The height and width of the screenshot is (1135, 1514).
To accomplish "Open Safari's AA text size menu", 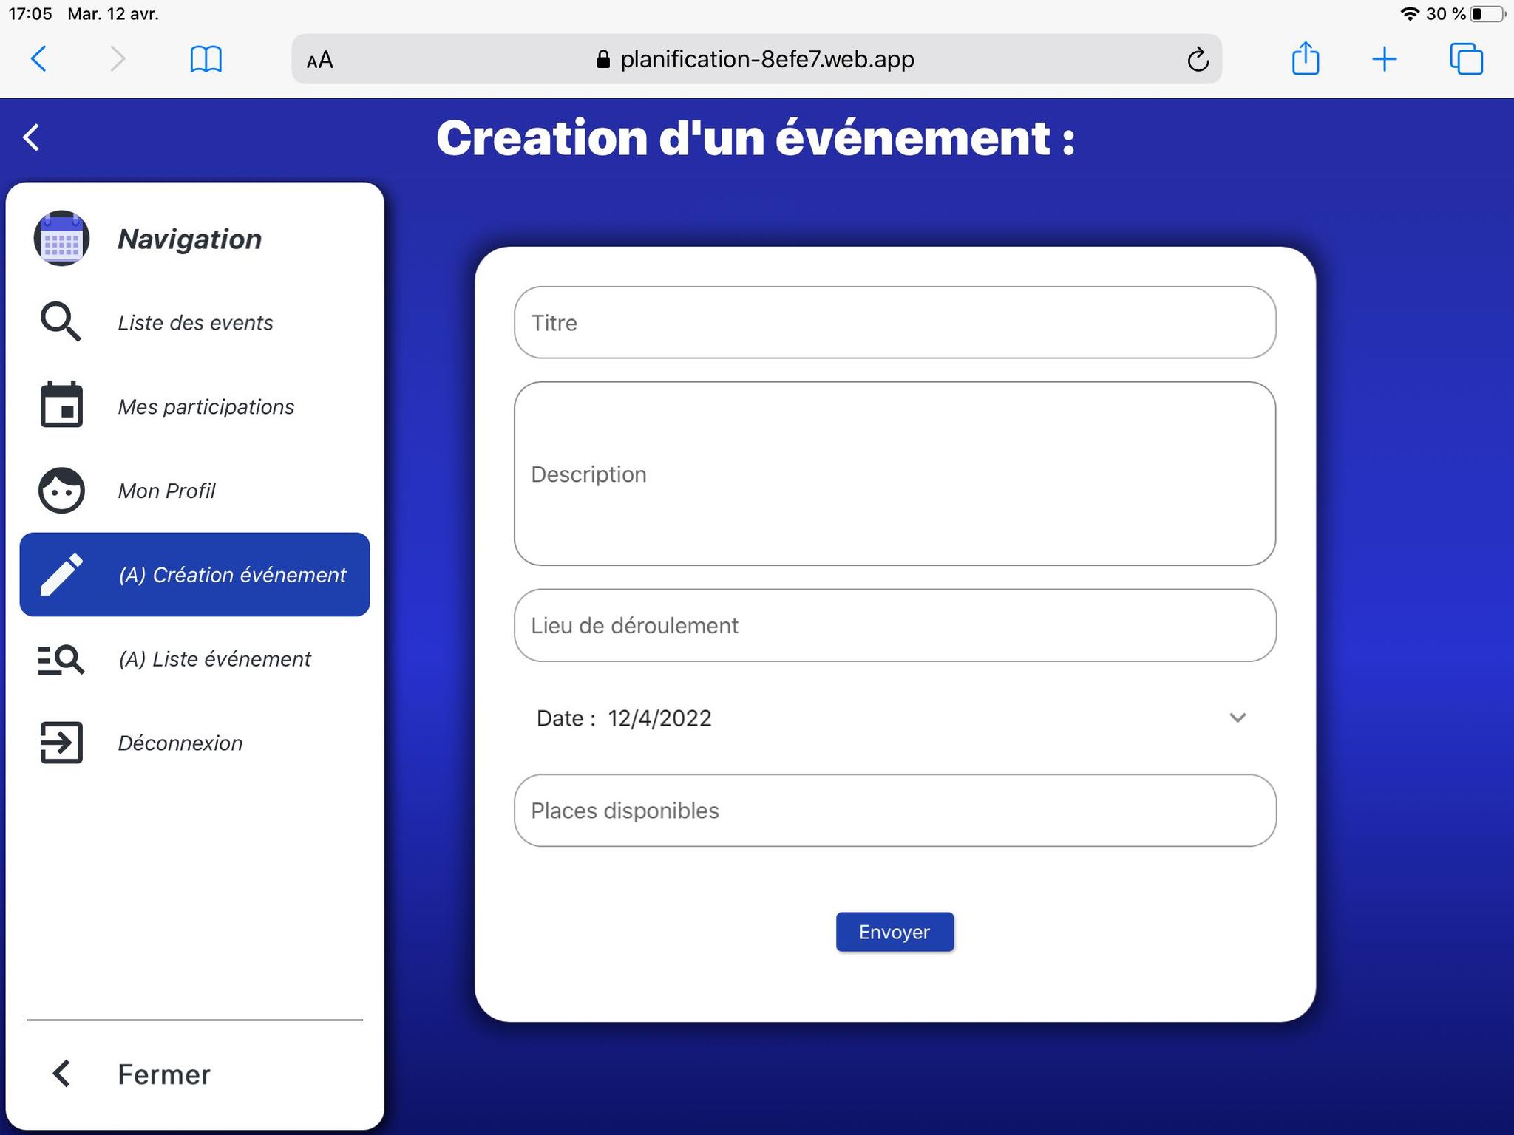I will (319, 60).
